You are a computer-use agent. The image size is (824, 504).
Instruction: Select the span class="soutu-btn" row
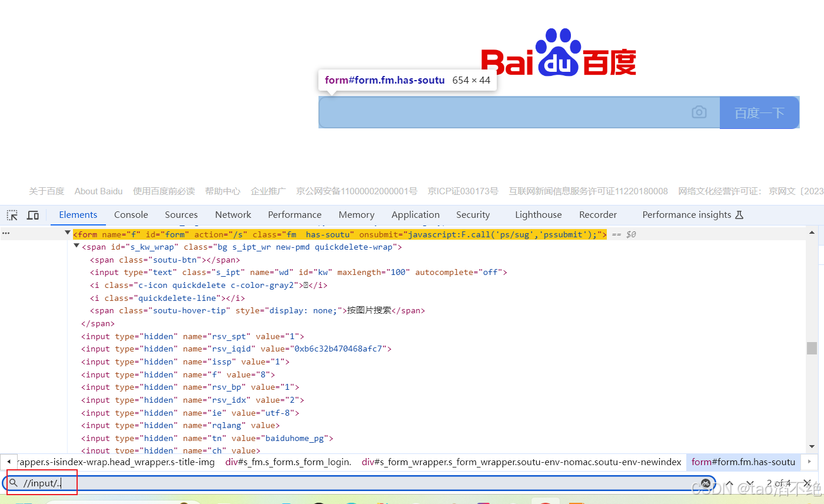coord(165,260)
